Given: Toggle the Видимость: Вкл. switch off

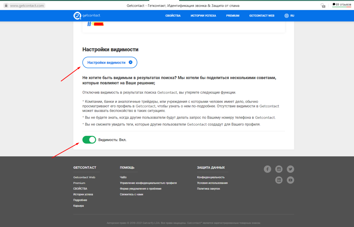Looking at the screenshot, I should point(89,140).
